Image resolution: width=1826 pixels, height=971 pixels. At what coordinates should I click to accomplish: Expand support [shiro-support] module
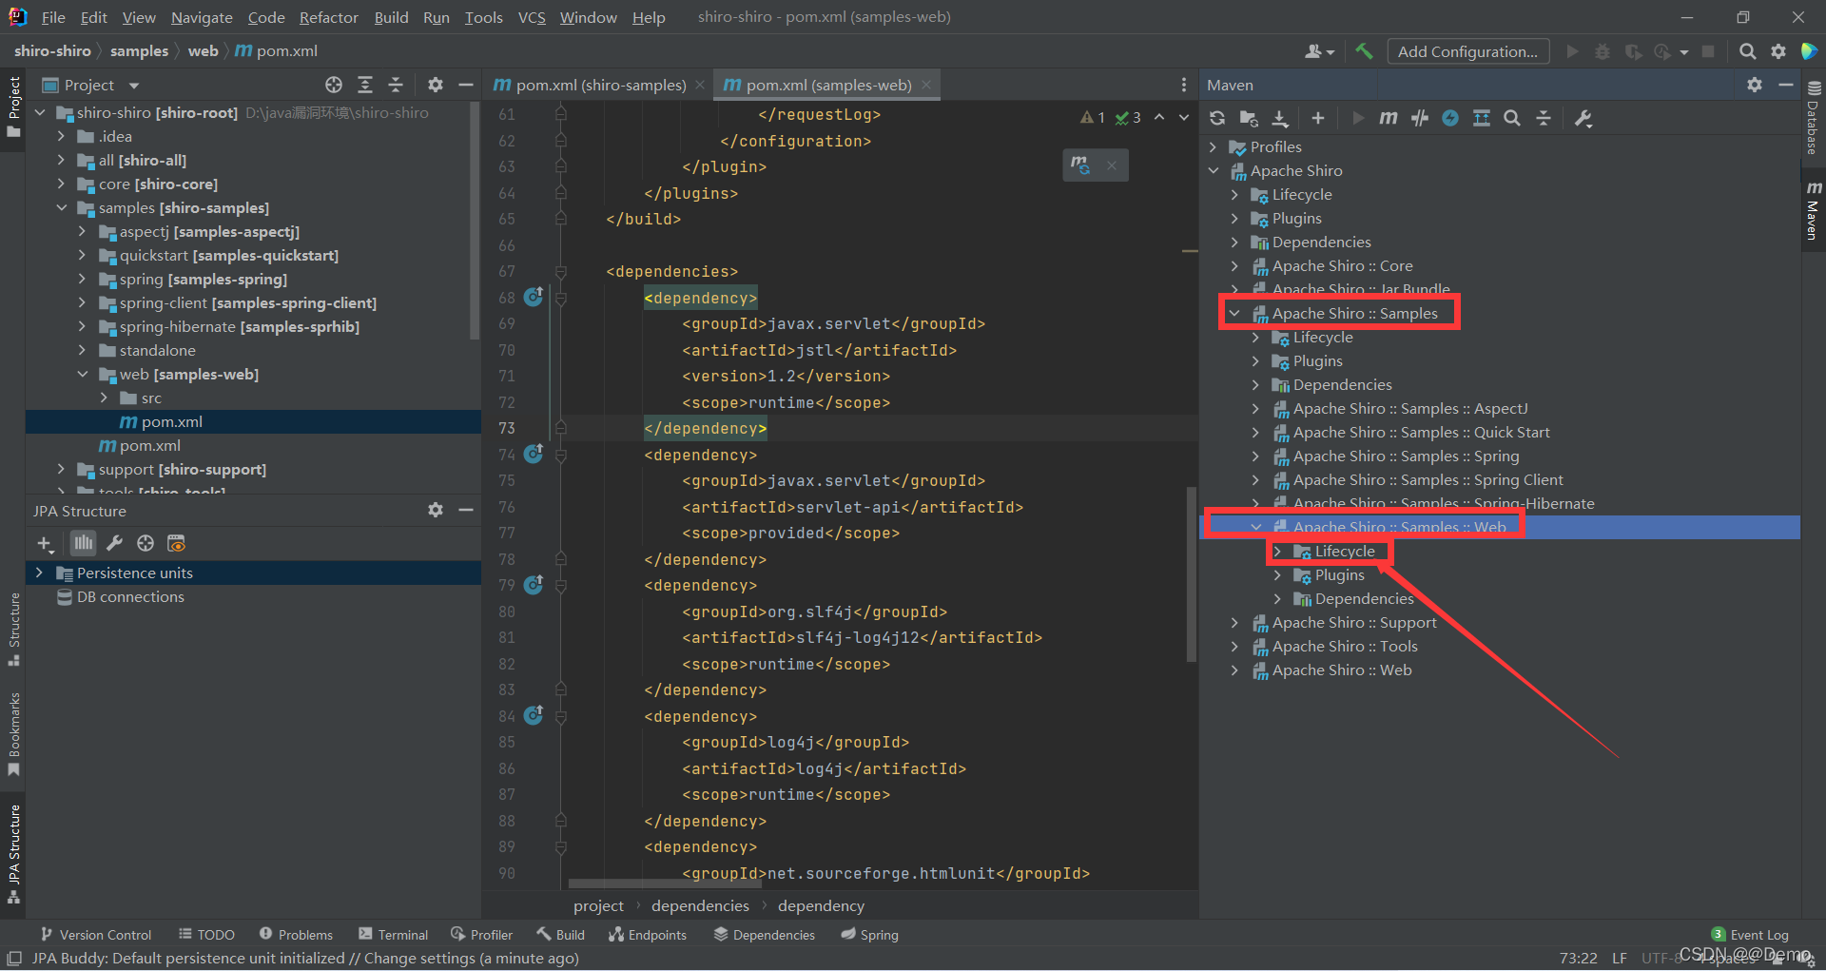tap(61, 469)
